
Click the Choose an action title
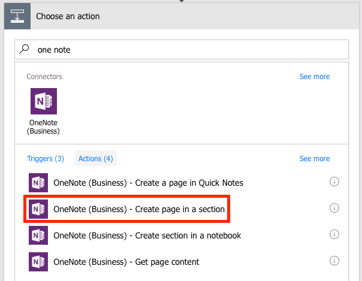click(x=68, y=16)
